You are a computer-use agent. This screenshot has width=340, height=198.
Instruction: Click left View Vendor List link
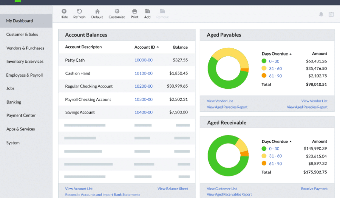pos(219,101)
